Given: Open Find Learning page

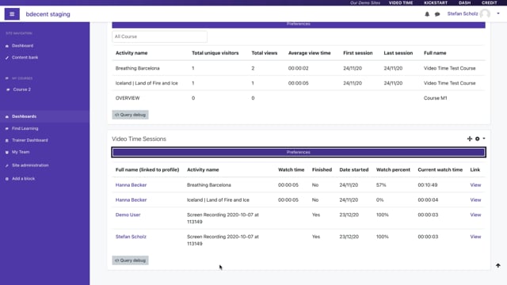Looking at the screenshot, I should 25,128.
